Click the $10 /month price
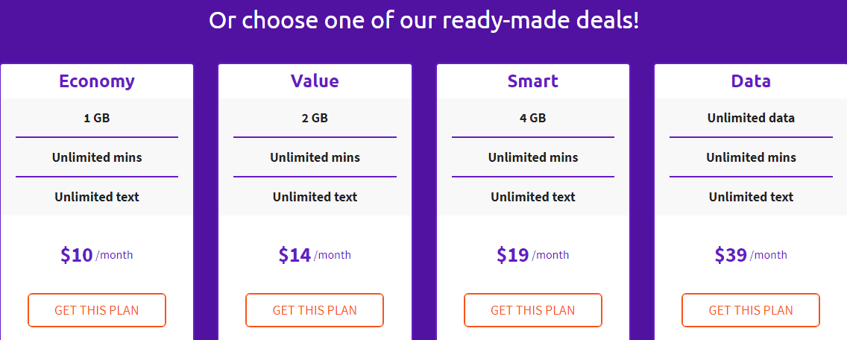 (97, 255)
